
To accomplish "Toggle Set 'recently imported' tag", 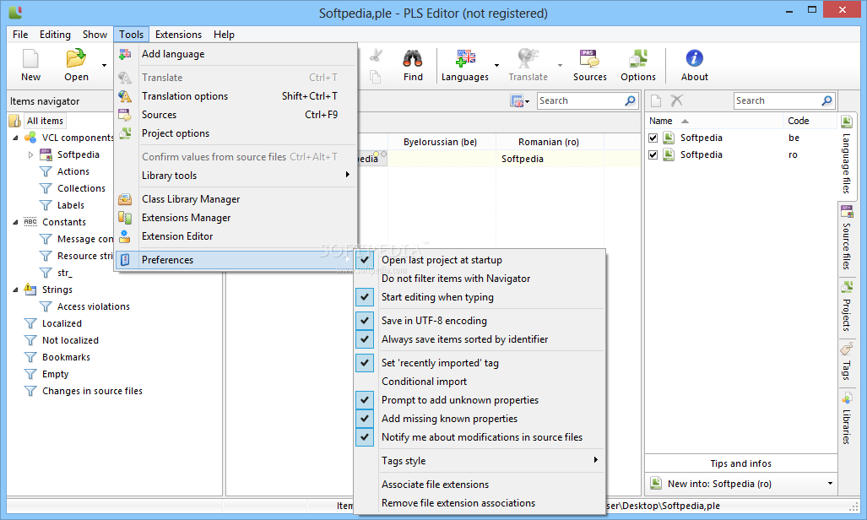I will coord(480,363).
